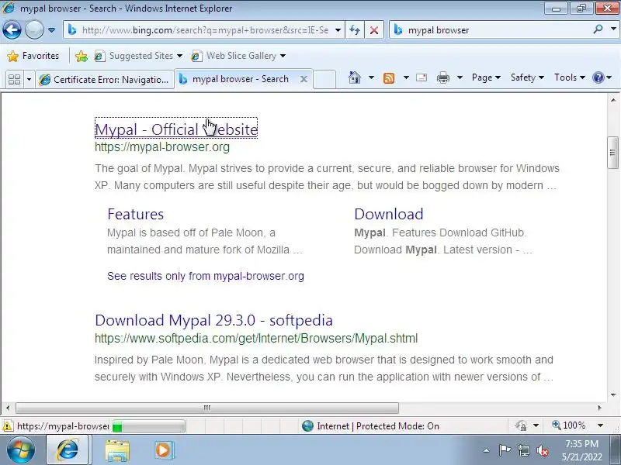
Task: Click the Home page icon
Action: [x=355, y=77]
